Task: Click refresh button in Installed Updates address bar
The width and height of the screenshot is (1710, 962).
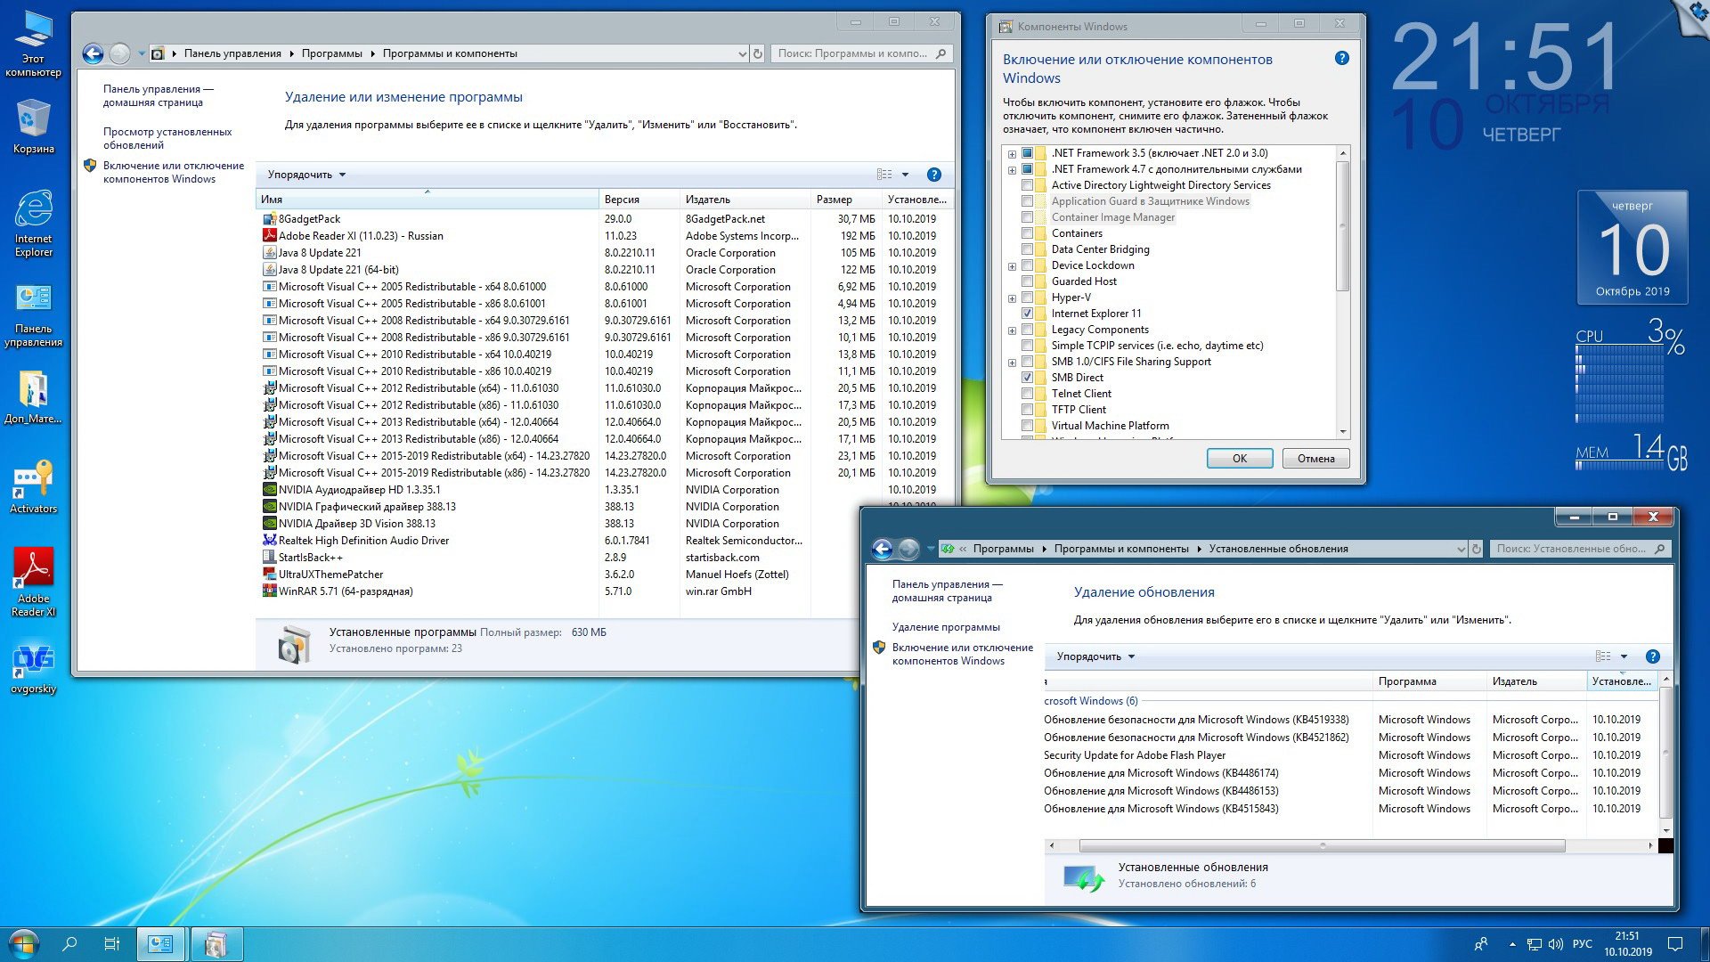Action: pyautogui.click(x=1476, y=549)
